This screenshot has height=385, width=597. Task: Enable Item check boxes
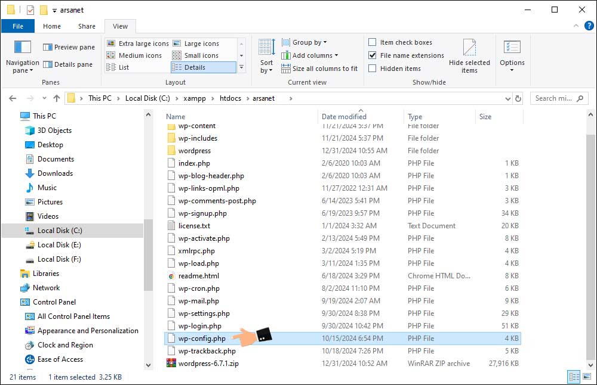(x=373, y=42)
